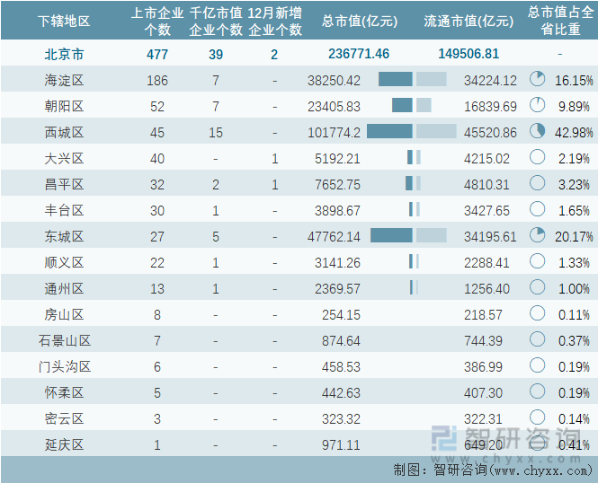Click the dark total market value bar for 西城区
The width and height of the screenshot is (598, 483).
coord(389,131)
